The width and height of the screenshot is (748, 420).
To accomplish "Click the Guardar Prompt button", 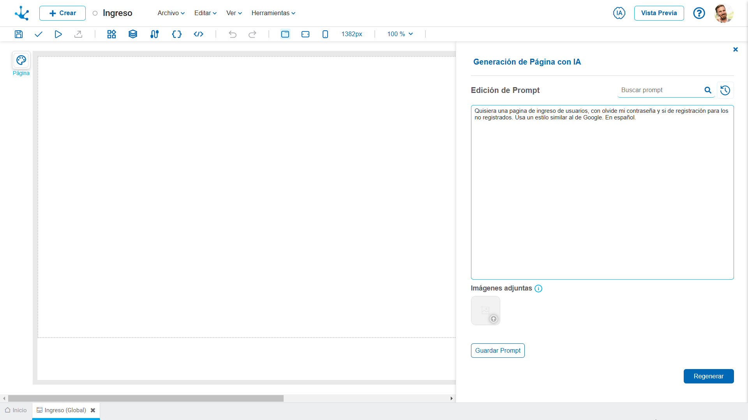I will point(497,351).
